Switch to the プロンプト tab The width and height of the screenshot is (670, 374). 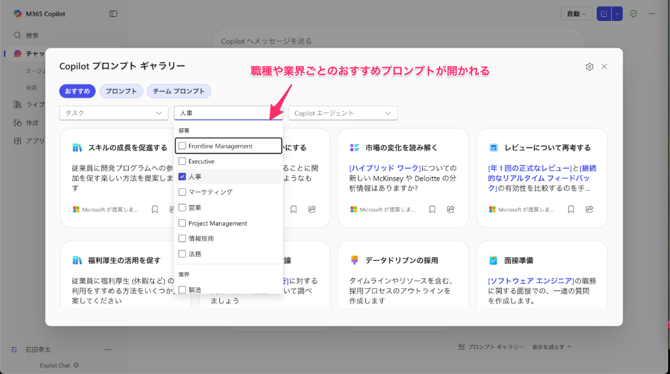click(121, 92)
